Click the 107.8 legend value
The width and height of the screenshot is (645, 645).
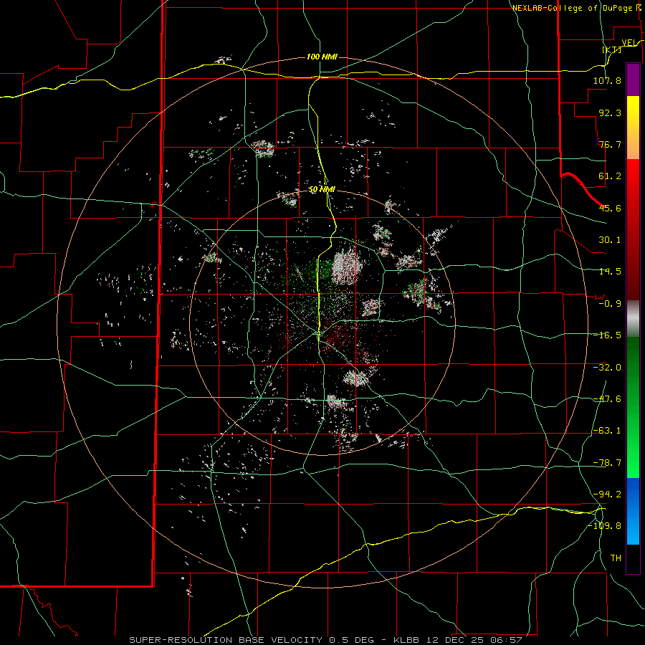tap(607, 80)
